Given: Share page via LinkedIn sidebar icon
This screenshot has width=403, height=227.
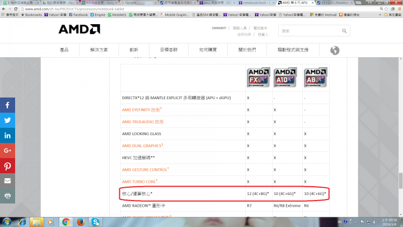Looking at the screenshot, I should 7,136.
